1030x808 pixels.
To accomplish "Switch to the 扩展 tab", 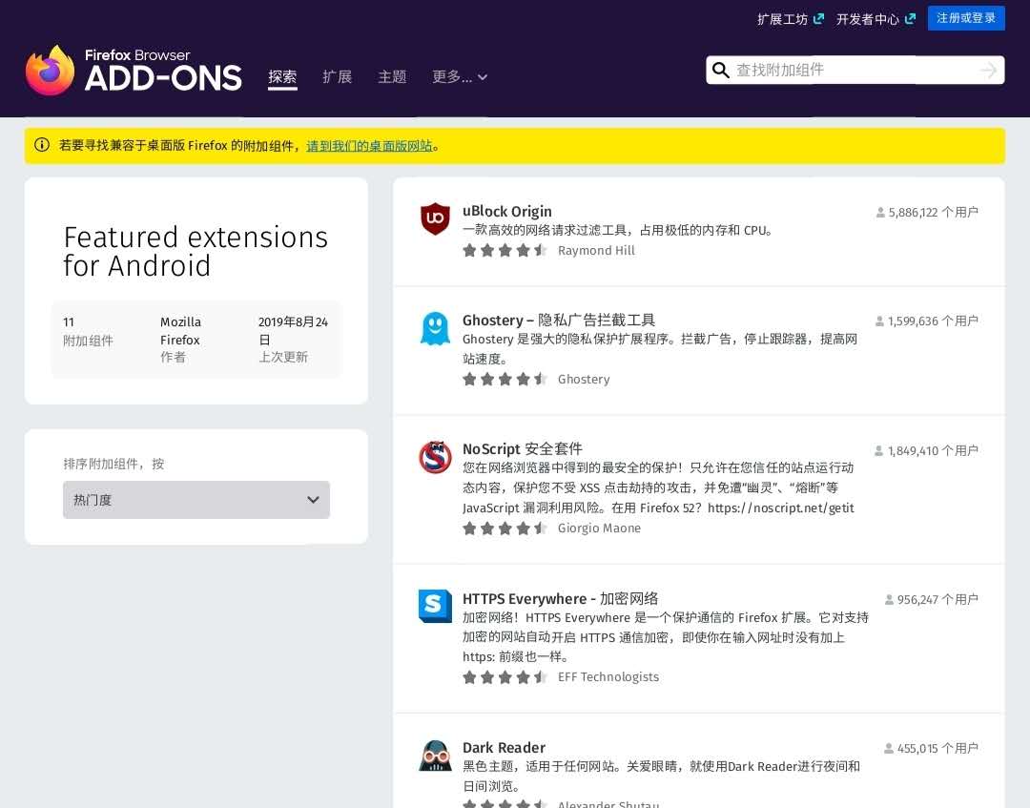I will point(337,77).
